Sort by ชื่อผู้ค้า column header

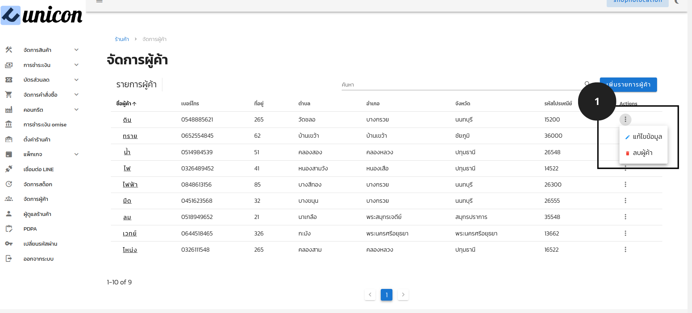[126, 103]
